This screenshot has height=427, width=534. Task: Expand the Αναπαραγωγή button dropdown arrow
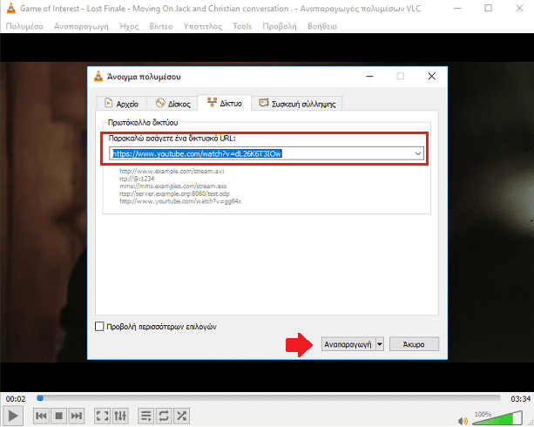pyautogui.click(x=380, y=344)
